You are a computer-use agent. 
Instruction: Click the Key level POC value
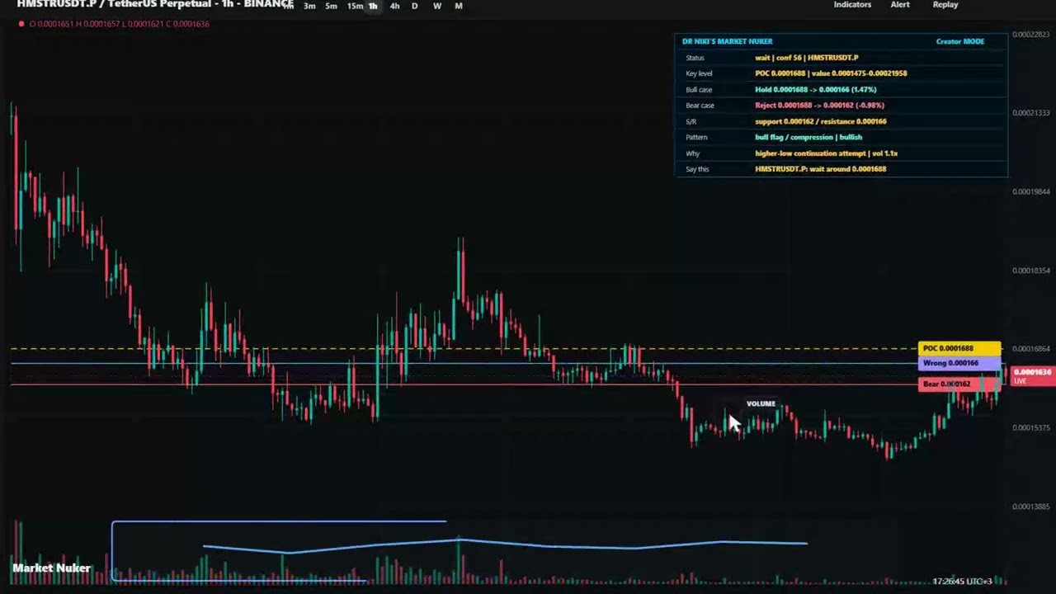tap(831, 73)
